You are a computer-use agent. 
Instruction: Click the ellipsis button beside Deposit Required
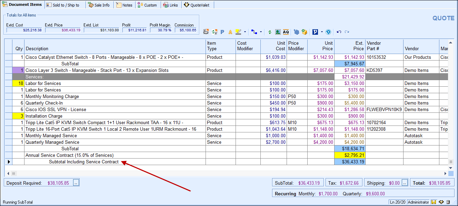76,183
